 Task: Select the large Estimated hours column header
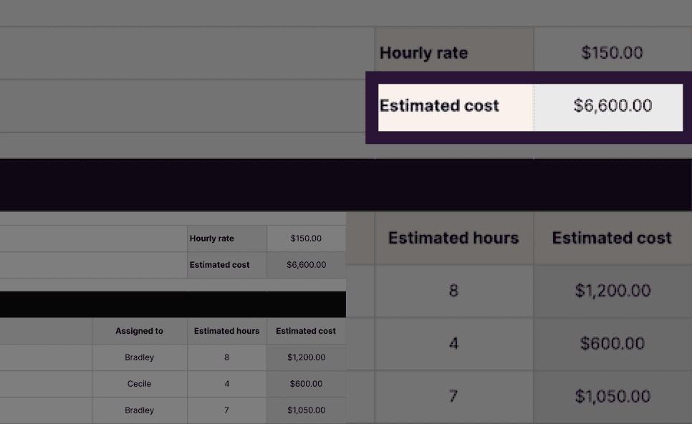453,238
